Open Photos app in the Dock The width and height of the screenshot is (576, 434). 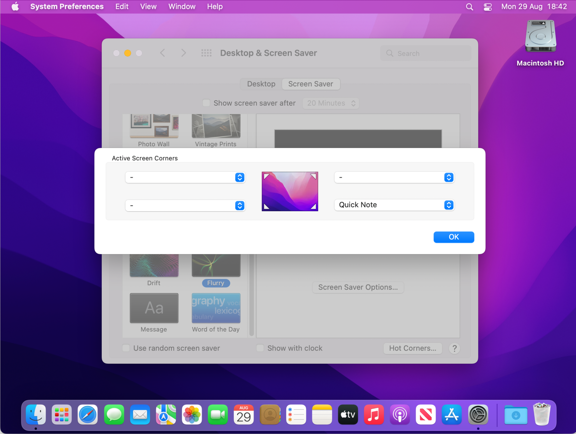click(x=192, y=414)
